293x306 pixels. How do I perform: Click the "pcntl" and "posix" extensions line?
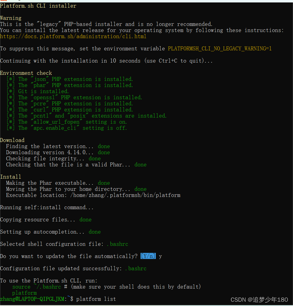point(86,116)
